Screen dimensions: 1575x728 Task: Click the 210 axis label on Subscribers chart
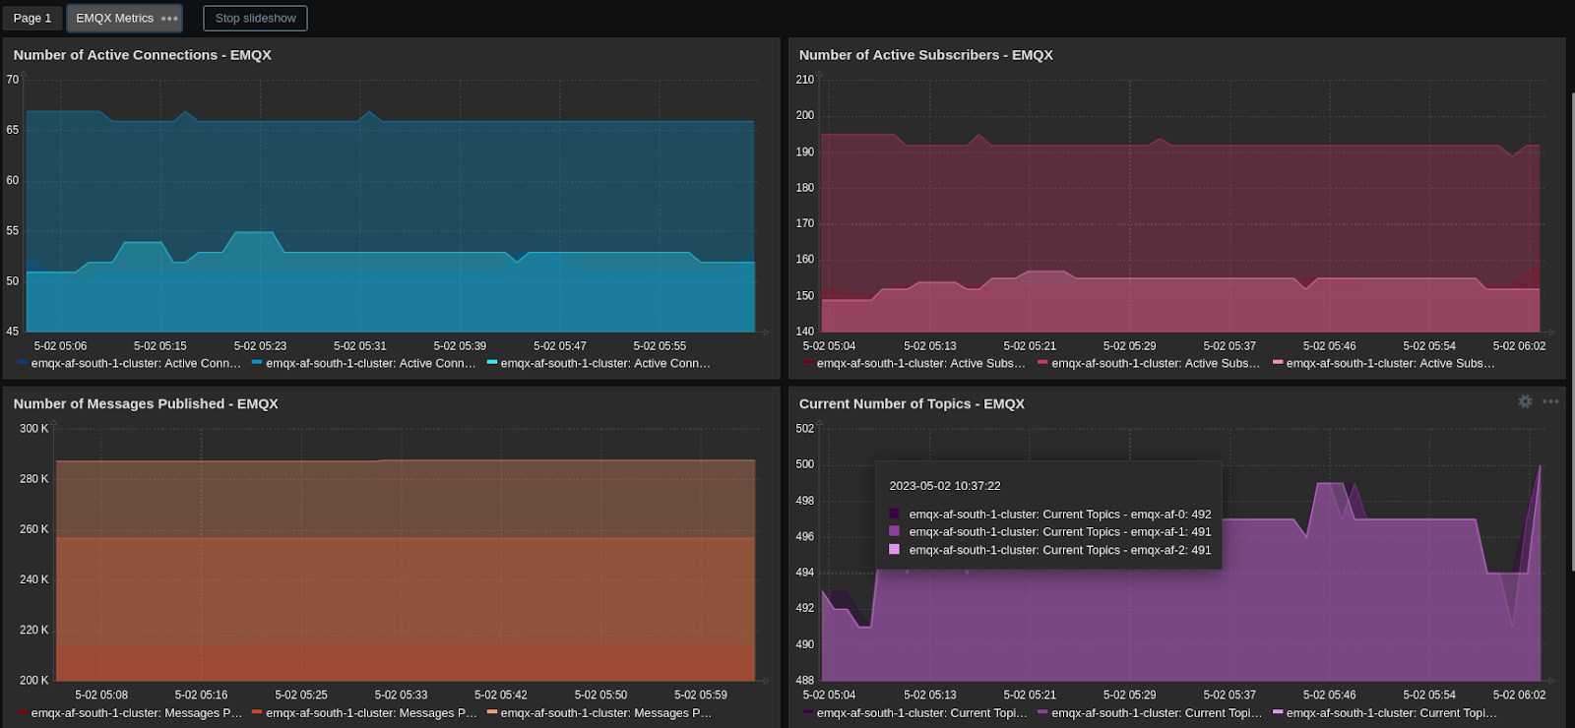804,80
